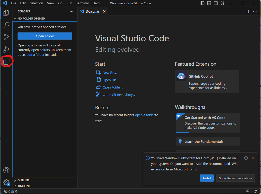This screenshot has height=194, width=261.
Task: Expand the OUTLINE section
Action: [x=45, y=180]
